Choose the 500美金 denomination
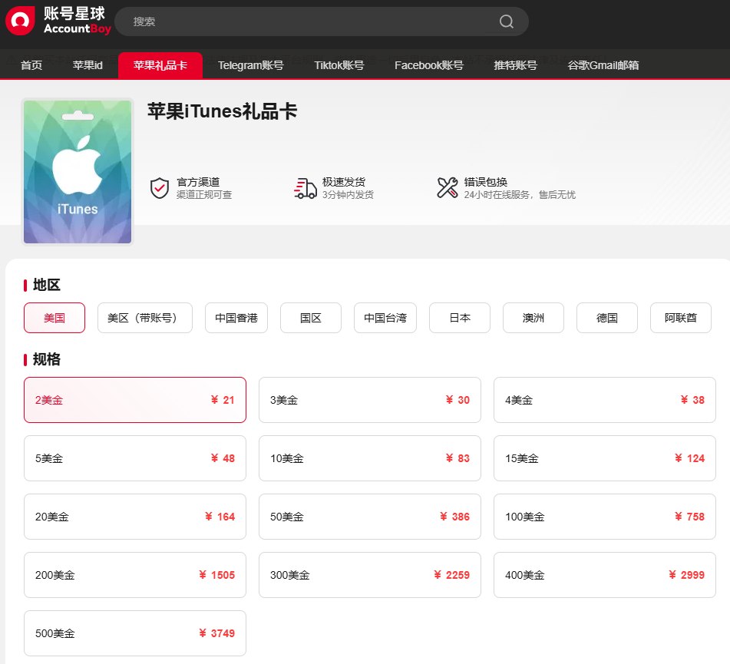The height and width of the screenshot is (664, 730). pos(135,633)
